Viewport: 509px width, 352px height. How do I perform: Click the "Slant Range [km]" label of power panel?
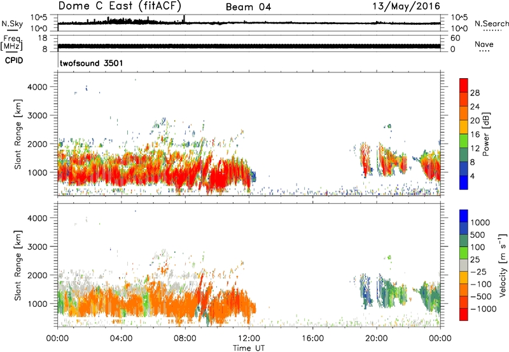pos(18,135)
